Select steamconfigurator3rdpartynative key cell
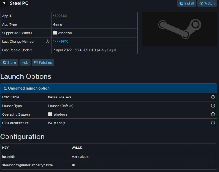The image size is (219, 172). pos(35,165)
